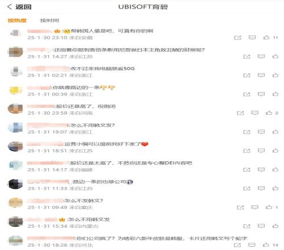Like the DEI comment from 福建

point(275,169)
